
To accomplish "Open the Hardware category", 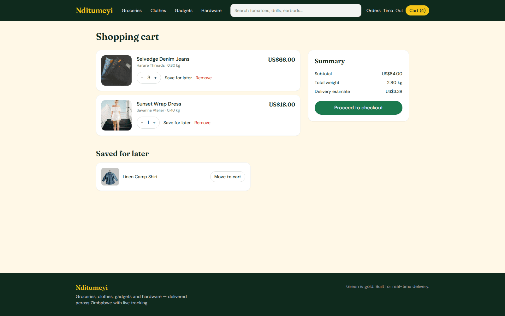I will point(211,10).
